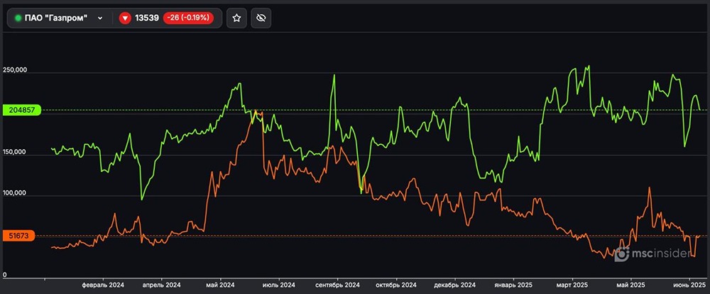Click the май 2024 axis label
The height and width of the screenshot is (294, 710).
[x=220, y=285]
